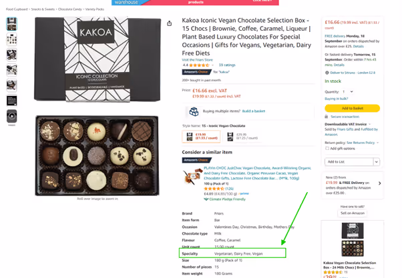Screen dimensions: 402x278
Task: Click the Secure transaction lock icon
Action: tap(327, 117)
